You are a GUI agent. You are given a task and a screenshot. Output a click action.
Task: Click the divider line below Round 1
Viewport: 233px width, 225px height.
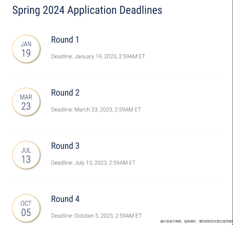tap(116, 77)
